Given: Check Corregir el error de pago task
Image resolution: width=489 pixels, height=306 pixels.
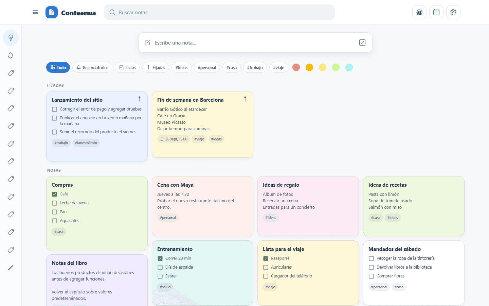Looking at the screenshot, I should pyautogui.click(x=54, y=109).
